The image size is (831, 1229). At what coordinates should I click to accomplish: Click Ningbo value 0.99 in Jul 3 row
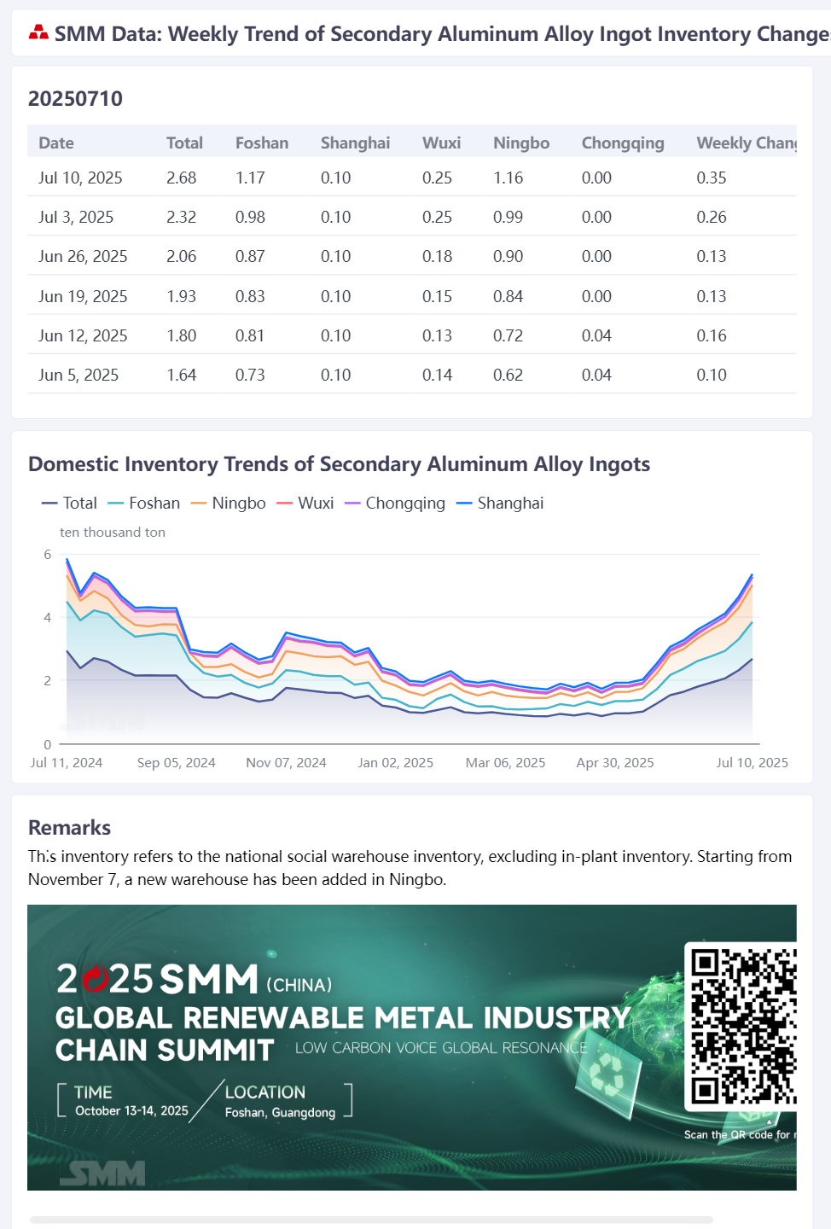click(508, 217)
